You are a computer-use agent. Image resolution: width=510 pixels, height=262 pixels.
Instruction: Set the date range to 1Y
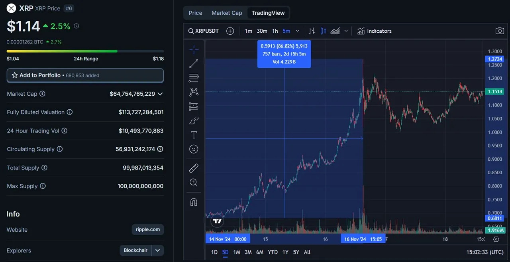[285, 252]
